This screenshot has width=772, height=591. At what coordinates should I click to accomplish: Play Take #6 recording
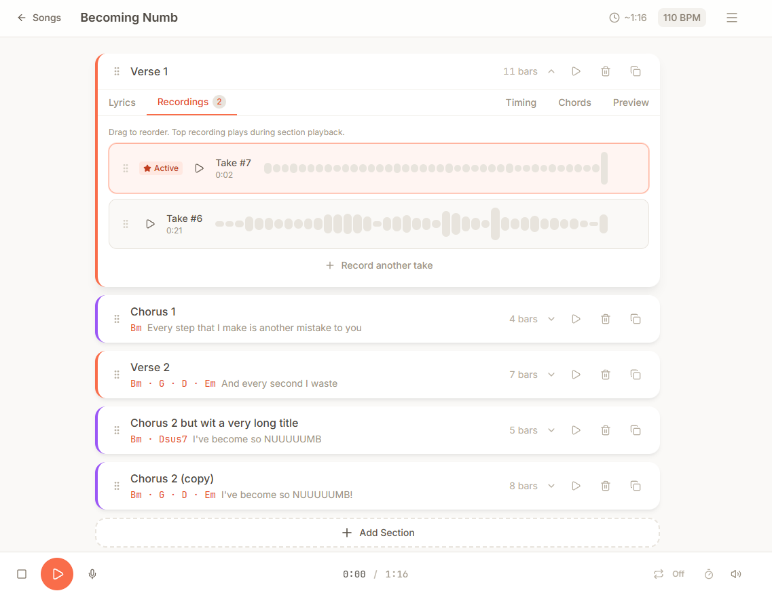pos(151,224)
